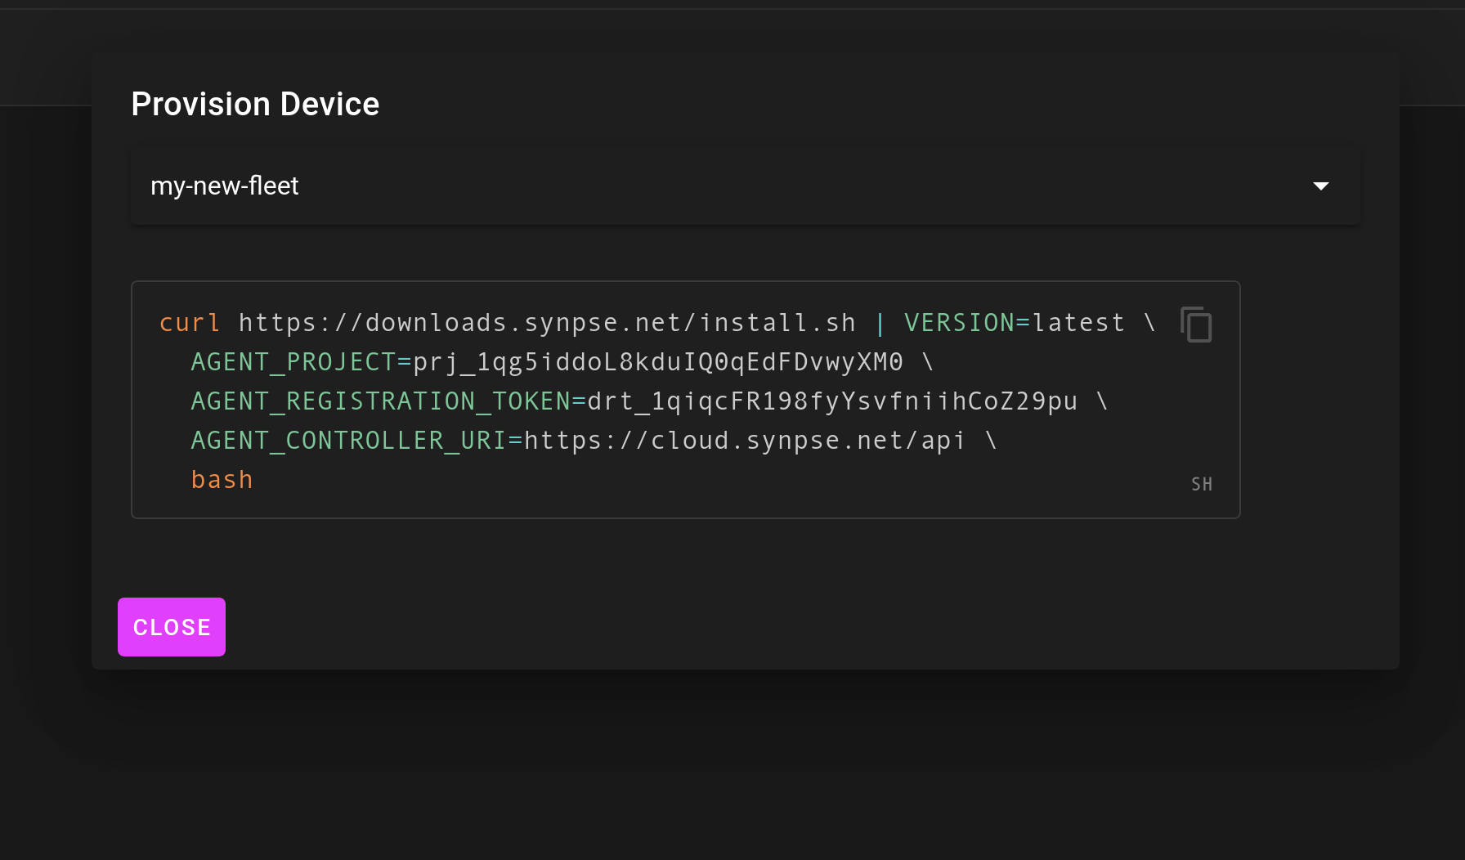
Task: Select the prj_ project identifier value
Action: point(658,361)
